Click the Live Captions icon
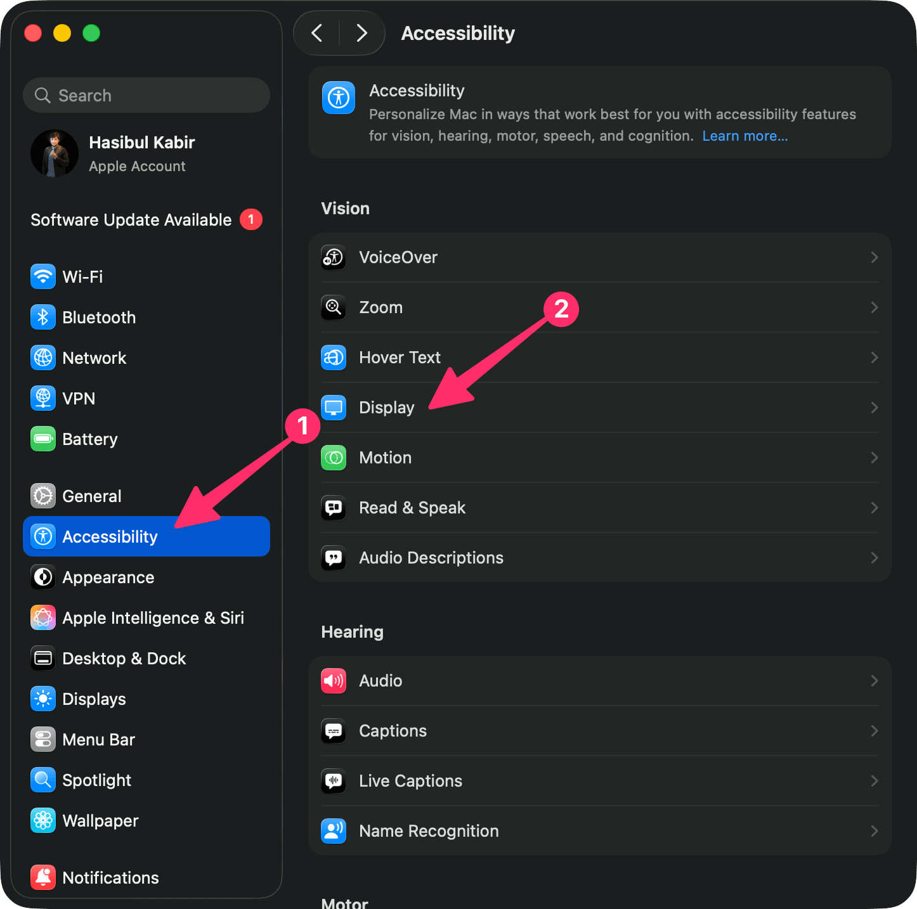 pos(334,781)
